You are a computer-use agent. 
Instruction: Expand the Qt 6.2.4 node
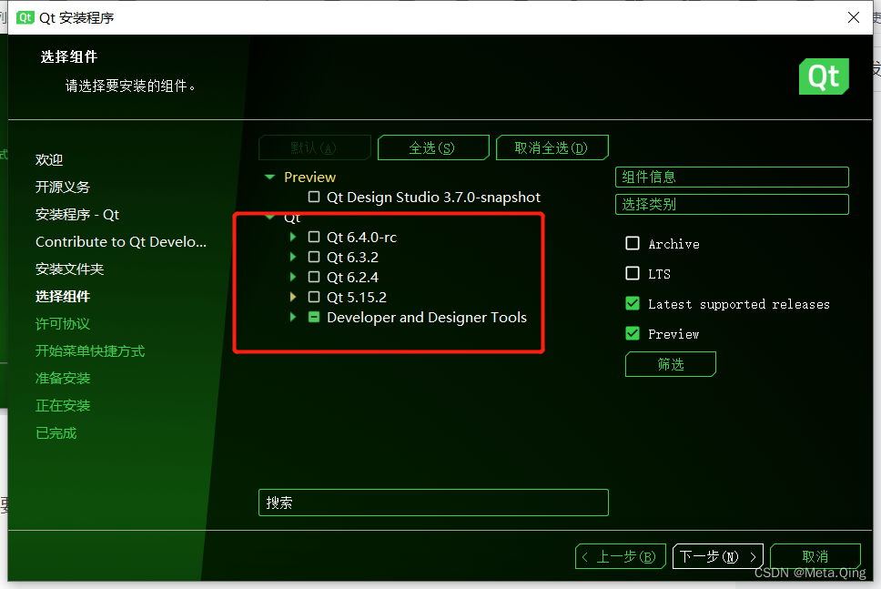293,277
